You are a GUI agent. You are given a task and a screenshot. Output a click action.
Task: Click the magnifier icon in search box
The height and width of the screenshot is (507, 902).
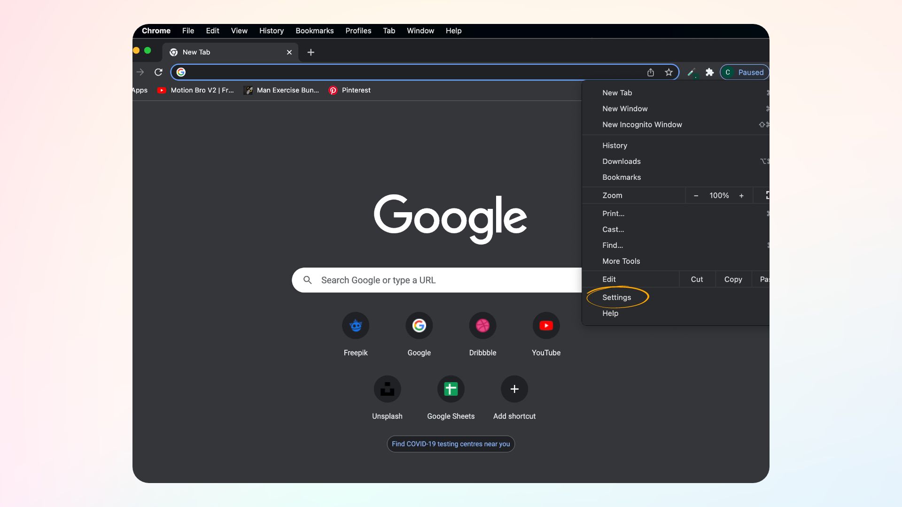pos(308,280)
